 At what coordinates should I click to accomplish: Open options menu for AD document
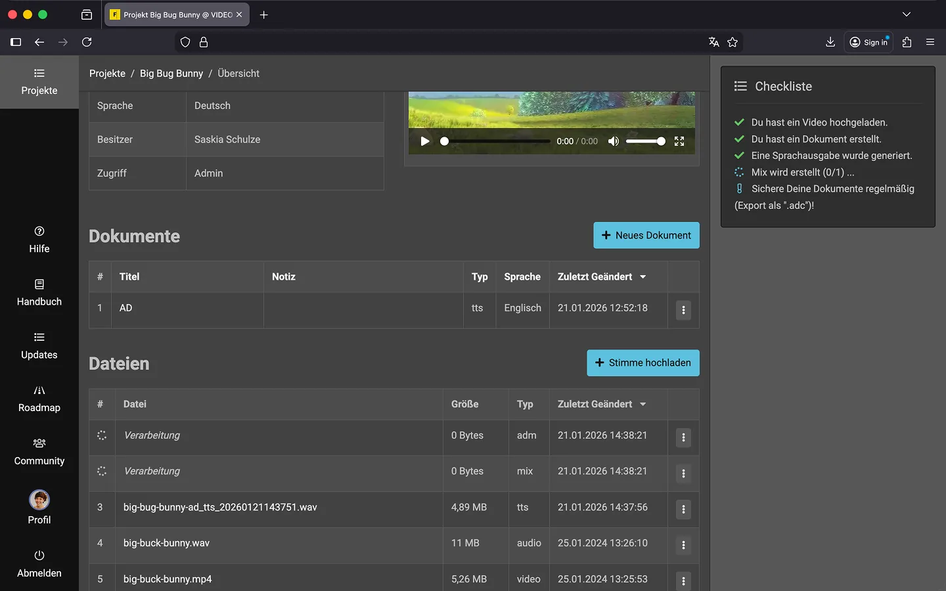click(x=683, y=310)
